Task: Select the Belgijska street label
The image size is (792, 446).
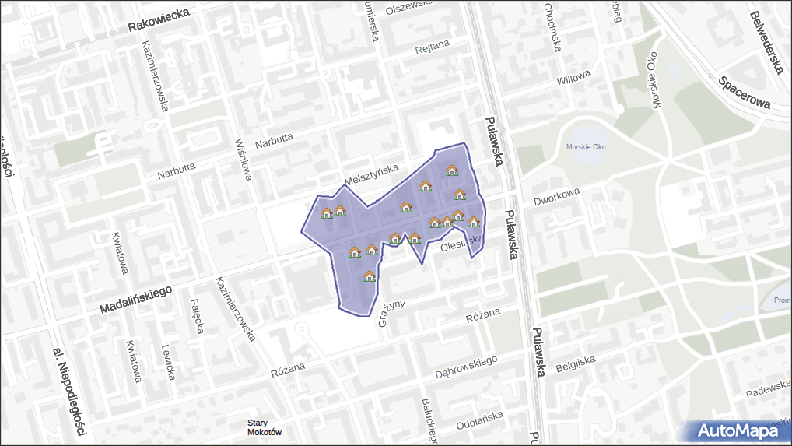Action: click(575, 363)
